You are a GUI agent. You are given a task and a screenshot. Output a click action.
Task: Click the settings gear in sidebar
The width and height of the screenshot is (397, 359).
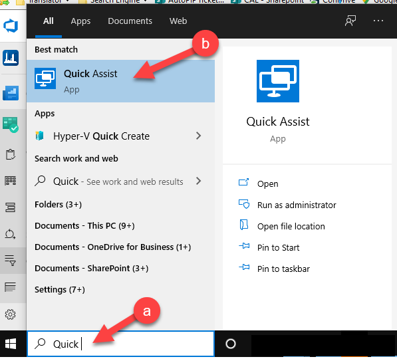click(11, 314)
